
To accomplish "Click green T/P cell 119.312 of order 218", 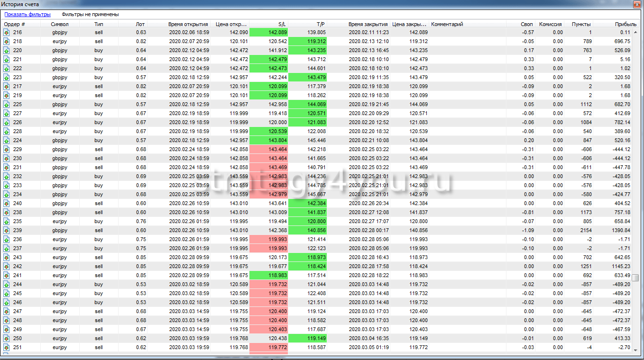I will click(307, 41).
